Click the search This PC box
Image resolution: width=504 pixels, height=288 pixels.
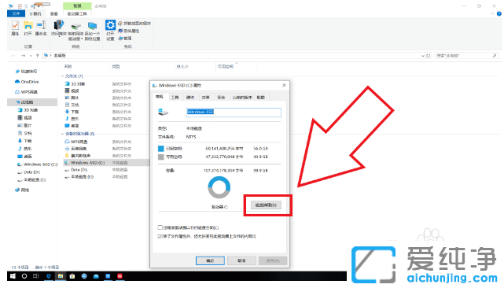point(466,56)
